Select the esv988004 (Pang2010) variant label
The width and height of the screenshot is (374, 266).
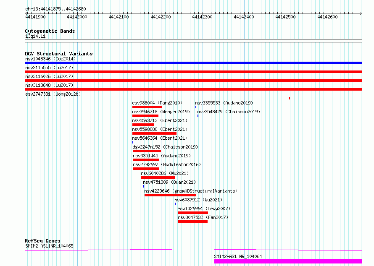[x=157, y=103]
